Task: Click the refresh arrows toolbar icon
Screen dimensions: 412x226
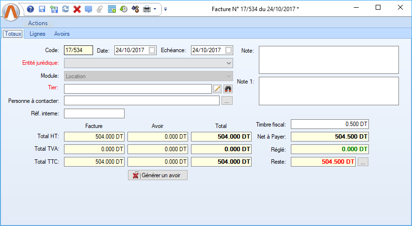Action: 65,9
